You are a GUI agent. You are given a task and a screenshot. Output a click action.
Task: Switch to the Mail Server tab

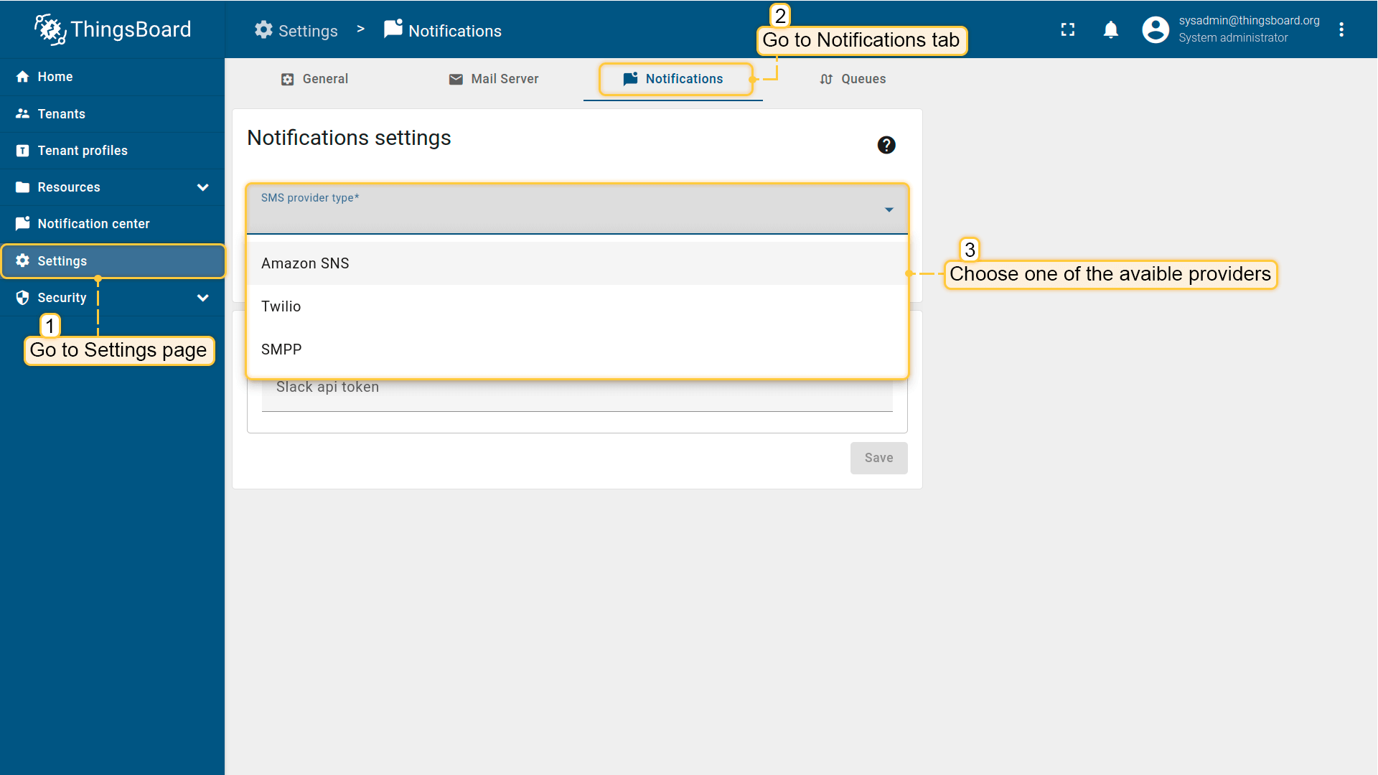coord(494,79)
